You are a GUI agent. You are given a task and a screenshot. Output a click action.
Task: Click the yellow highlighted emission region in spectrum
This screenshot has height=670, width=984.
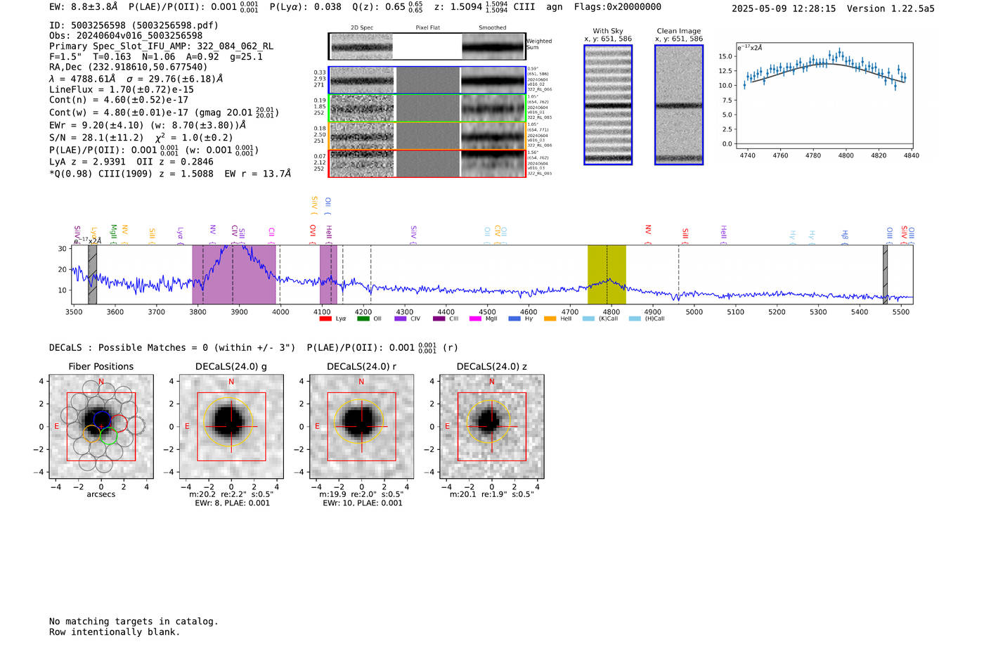(x=607, y=274)
